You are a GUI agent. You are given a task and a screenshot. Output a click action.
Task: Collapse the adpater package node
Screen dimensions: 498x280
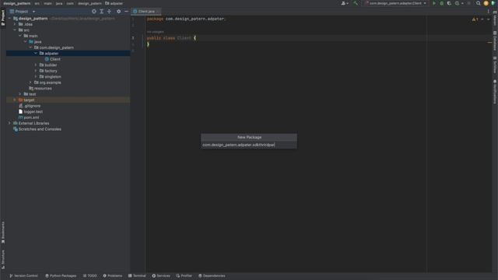pyautogui.click(x=36, y=54)
